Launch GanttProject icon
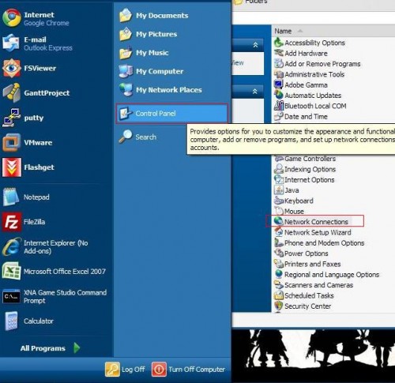Screen dimensions: 395x383 tap(11, 92)
